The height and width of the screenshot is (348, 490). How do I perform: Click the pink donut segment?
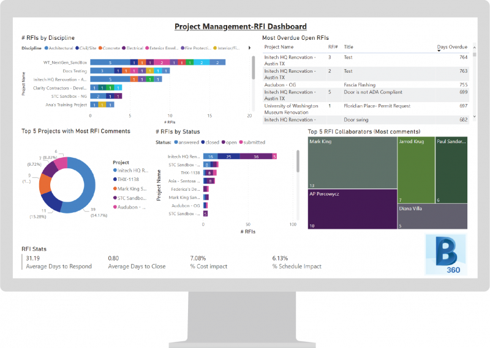61,163
